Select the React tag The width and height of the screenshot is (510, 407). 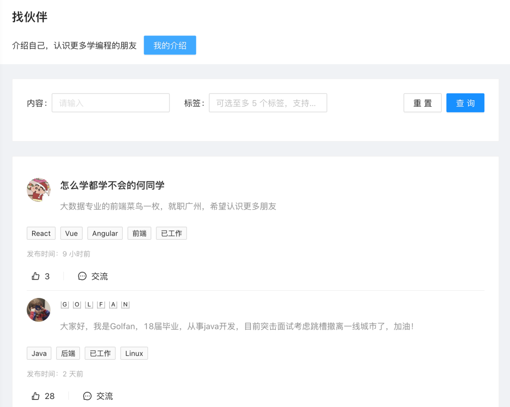(41, 233)
